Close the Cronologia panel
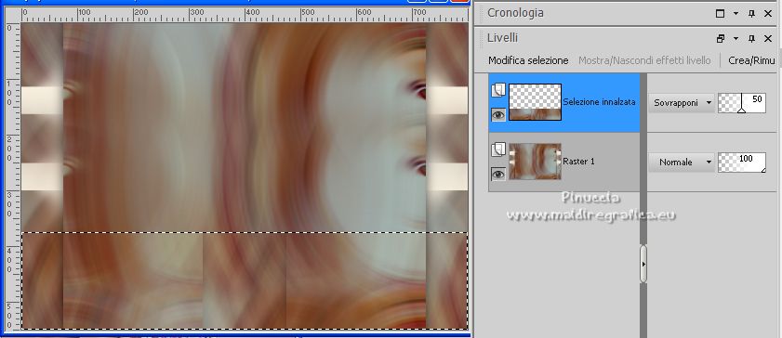782x338 pixels. pos(768,14)
